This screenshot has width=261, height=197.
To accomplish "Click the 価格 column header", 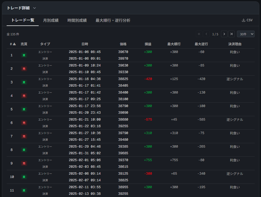I will pyautogui.click(x=123, y=44).
